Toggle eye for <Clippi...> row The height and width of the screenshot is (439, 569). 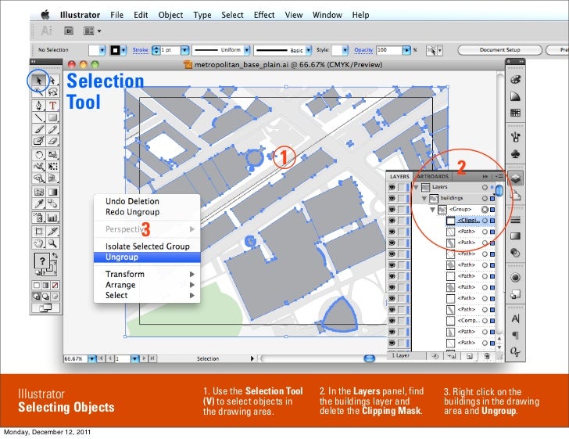392,221
